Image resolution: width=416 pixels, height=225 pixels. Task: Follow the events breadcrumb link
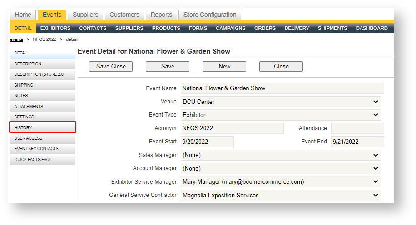[16, 39]
